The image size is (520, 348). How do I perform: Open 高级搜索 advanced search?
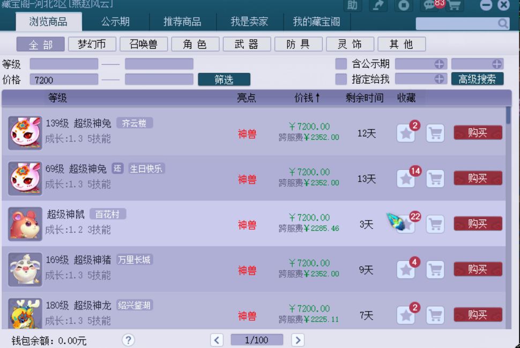477,79
